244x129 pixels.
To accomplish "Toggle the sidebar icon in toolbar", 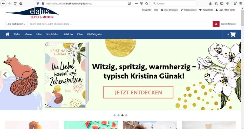I will [x=222, y=3].
